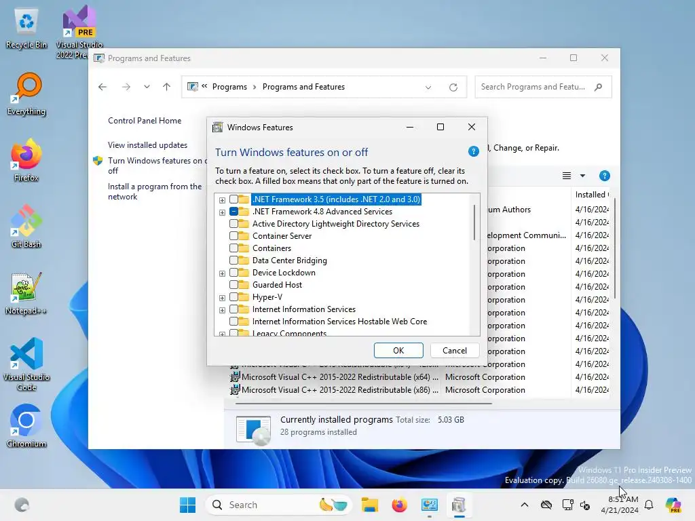Click the muted volume tray icon

(x=585, y=505)
